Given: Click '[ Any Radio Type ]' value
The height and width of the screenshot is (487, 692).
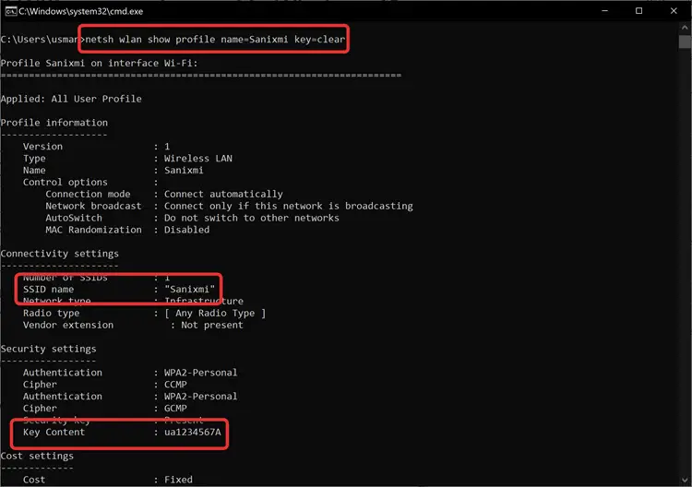Looking at the screenshot, I should [x=215, y=314].
